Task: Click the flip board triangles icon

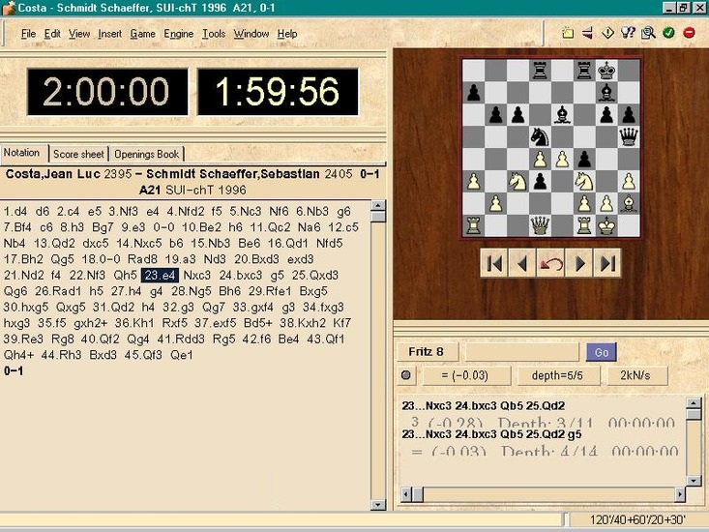Action: 587,33
